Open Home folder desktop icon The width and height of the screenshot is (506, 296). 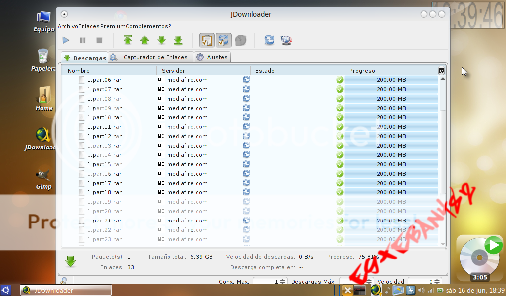coord(44,99)
